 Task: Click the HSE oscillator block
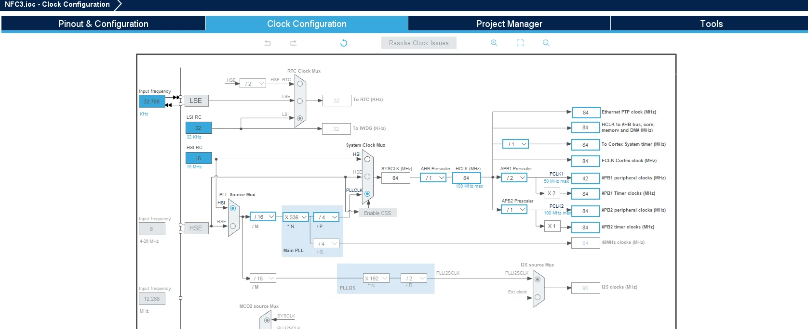[x=196, y=228]
